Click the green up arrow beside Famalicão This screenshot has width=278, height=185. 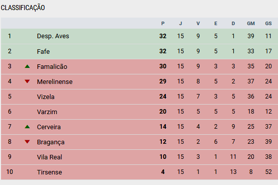click(27, 66)
